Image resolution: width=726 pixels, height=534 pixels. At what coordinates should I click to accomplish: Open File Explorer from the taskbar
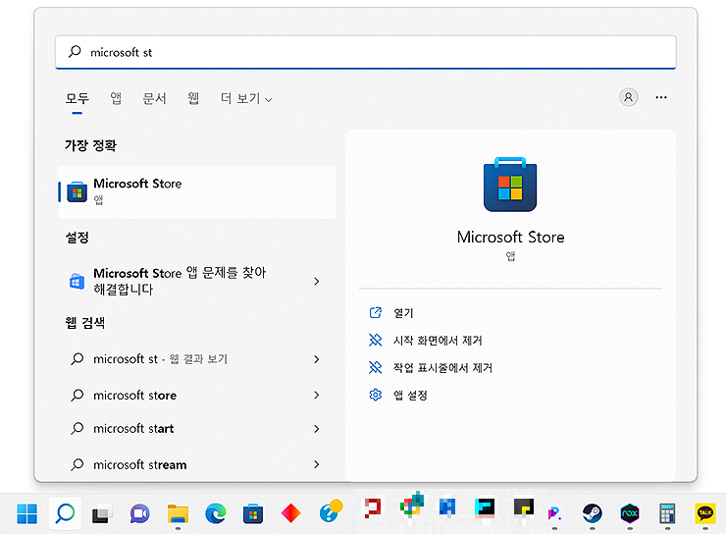(x=178, y=513)
